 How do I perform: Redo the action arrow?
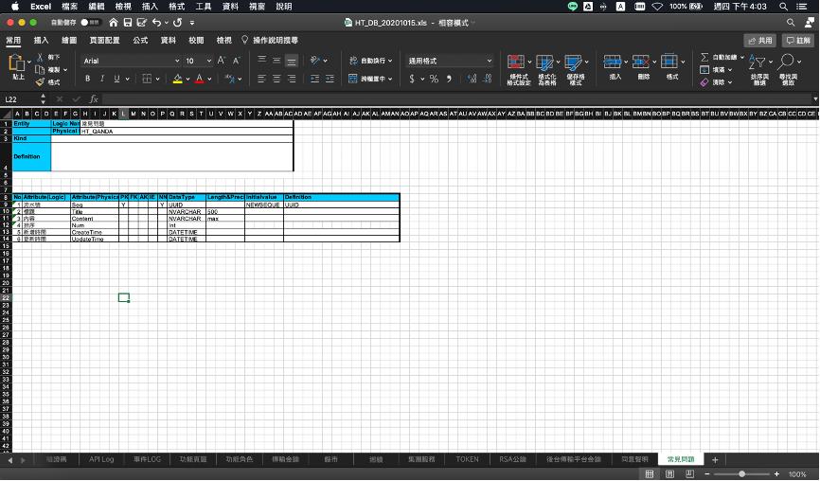coord(178,23)
